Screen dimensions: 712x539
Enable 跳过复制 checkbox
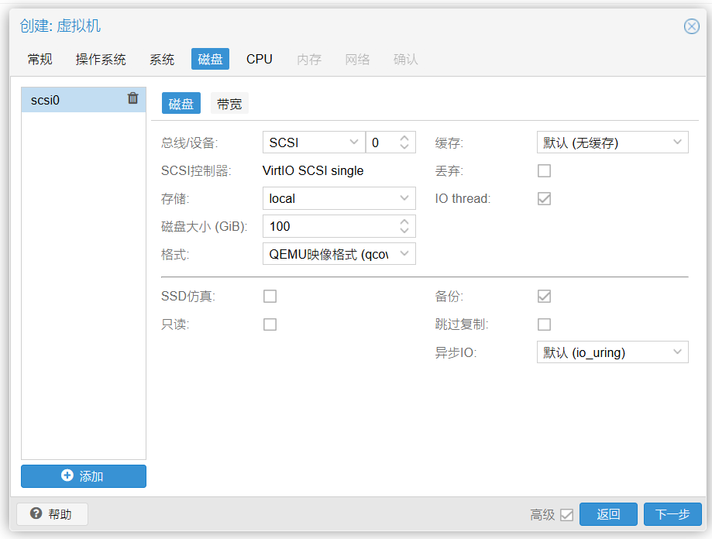tap(544, 324)
